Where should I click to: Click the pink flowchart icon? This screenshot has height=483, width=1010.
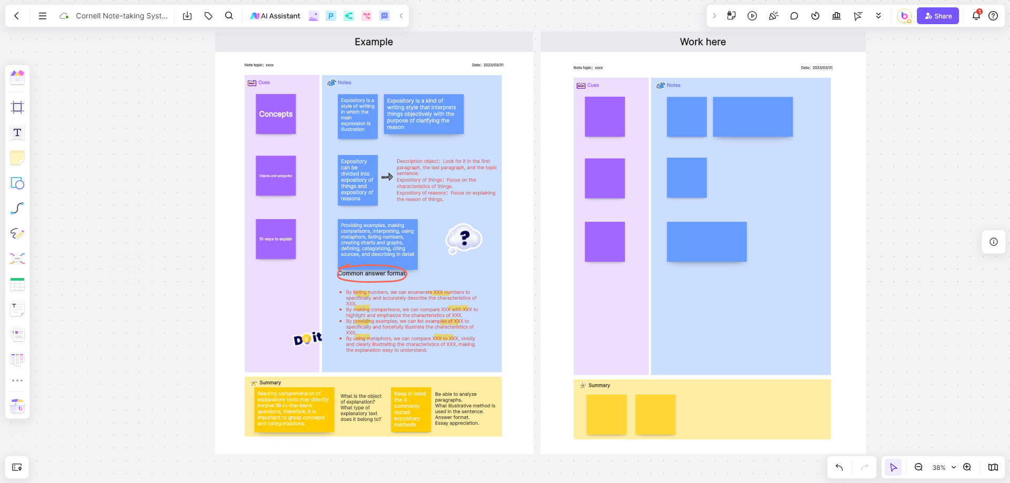click(367, 16)
